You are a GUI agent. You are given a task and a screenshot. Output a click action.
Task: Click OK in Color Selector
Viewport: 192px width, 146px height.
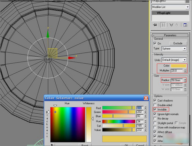point(127,145)
